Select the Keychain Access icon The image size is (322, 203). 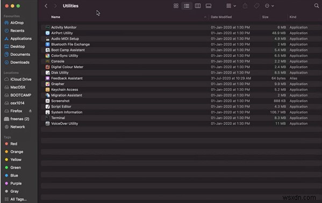47,90
